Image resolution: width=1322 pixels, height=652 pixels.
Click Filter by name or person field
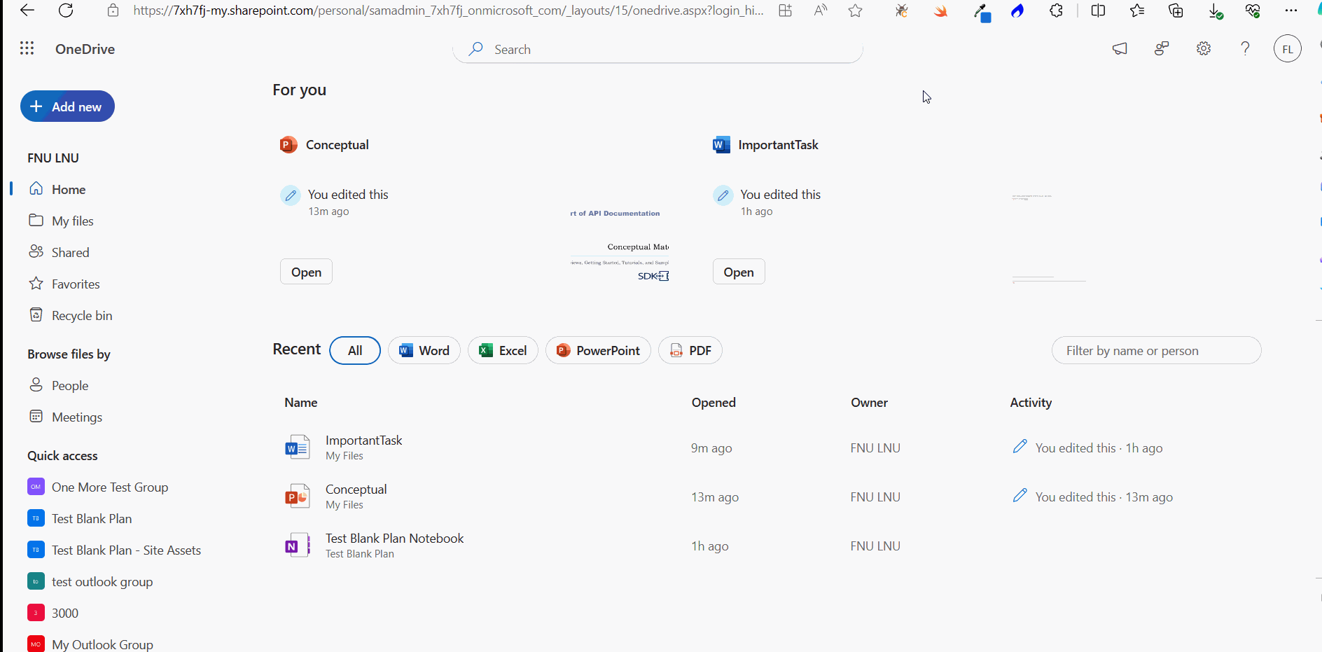pyautogui.click(x=1156, y=350)
